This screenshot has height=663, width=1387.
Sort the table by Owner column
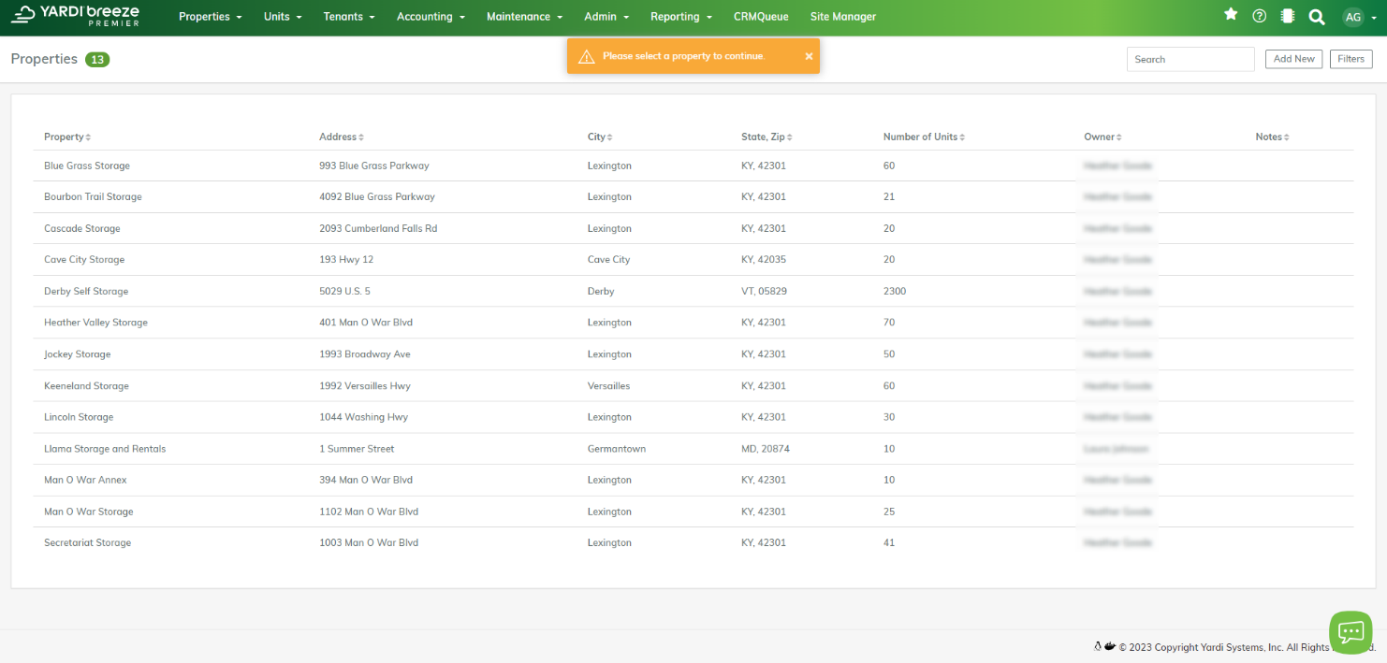coord(1102,137)
